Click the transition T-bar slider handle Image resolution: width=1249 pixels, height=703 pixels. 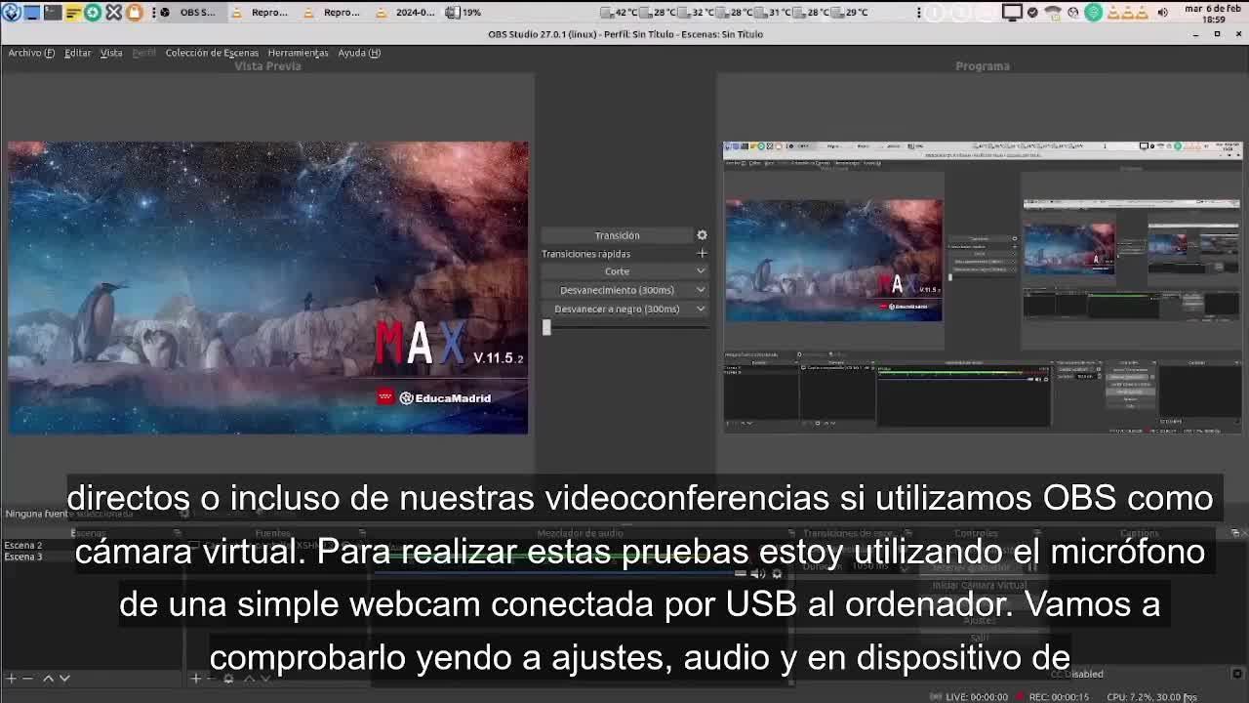click(x=546, y=328)
